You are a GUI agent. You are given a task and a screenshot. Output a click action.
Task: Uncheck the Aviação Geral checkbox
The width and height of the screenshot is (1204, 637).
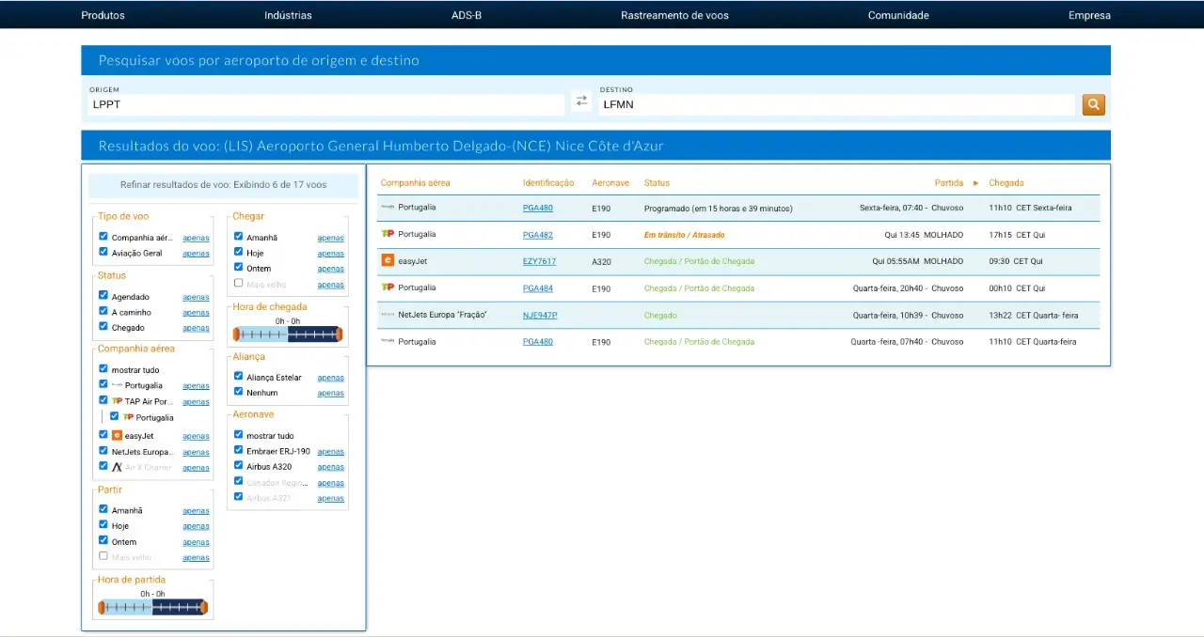[x=103, y=253]
